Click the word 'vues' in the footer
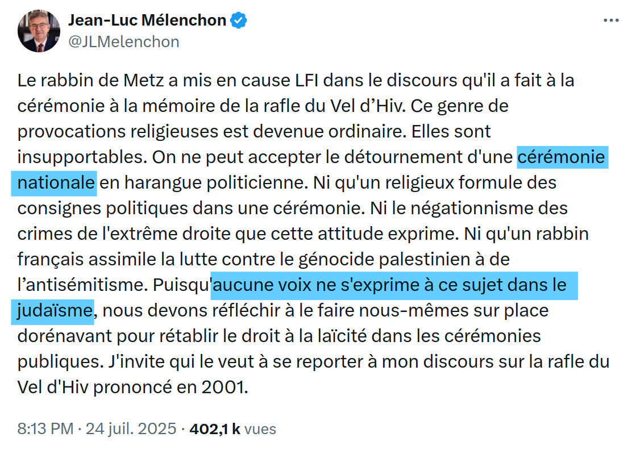 [x=261, y=428]
